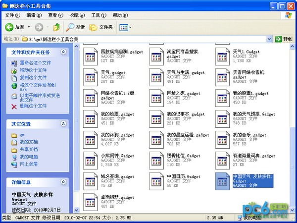Open 共享文档 in other places
This screenshot has width=297, height=223.
click(x=29, y=150)
